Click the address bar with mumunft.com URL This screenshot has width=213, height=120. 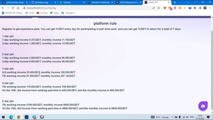click(87, 8)
